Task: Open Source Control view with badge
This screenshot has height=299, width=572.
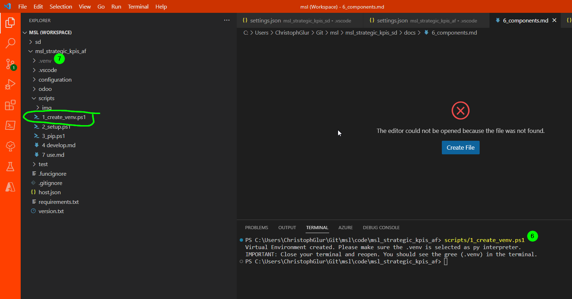Action: [10, 64]
